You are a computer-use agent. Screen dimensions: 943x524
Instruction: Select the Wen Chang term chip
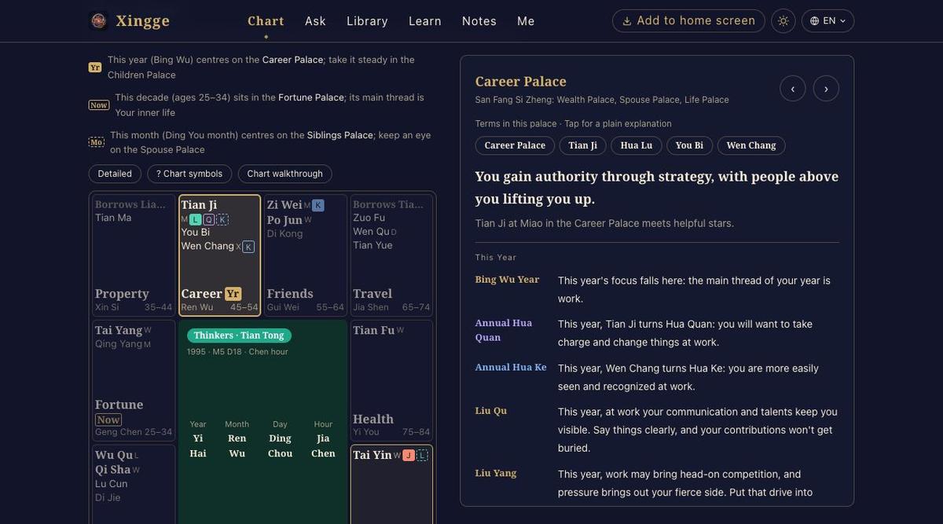coord(751,145)
